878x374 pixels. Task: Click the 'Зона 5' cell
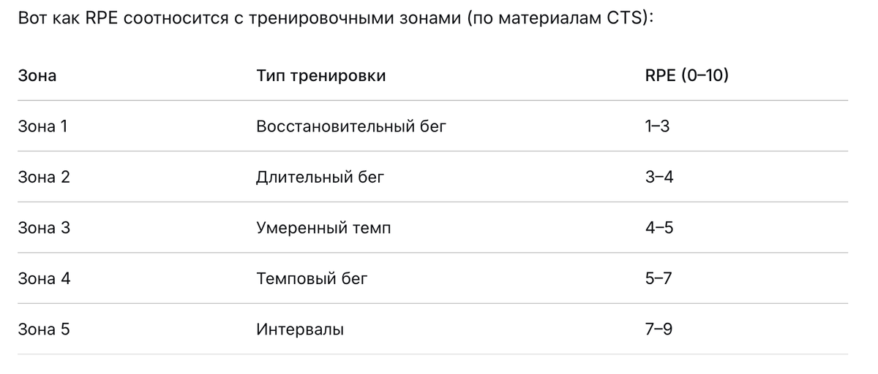pos(44,329)
